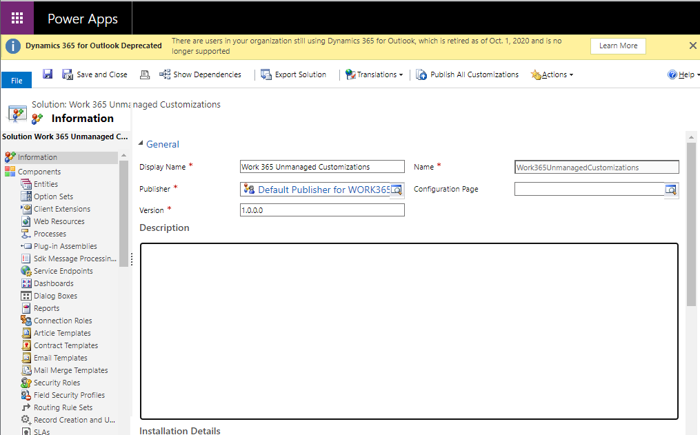Dismiss the deprecation notification bar

(x=692, y=45)
